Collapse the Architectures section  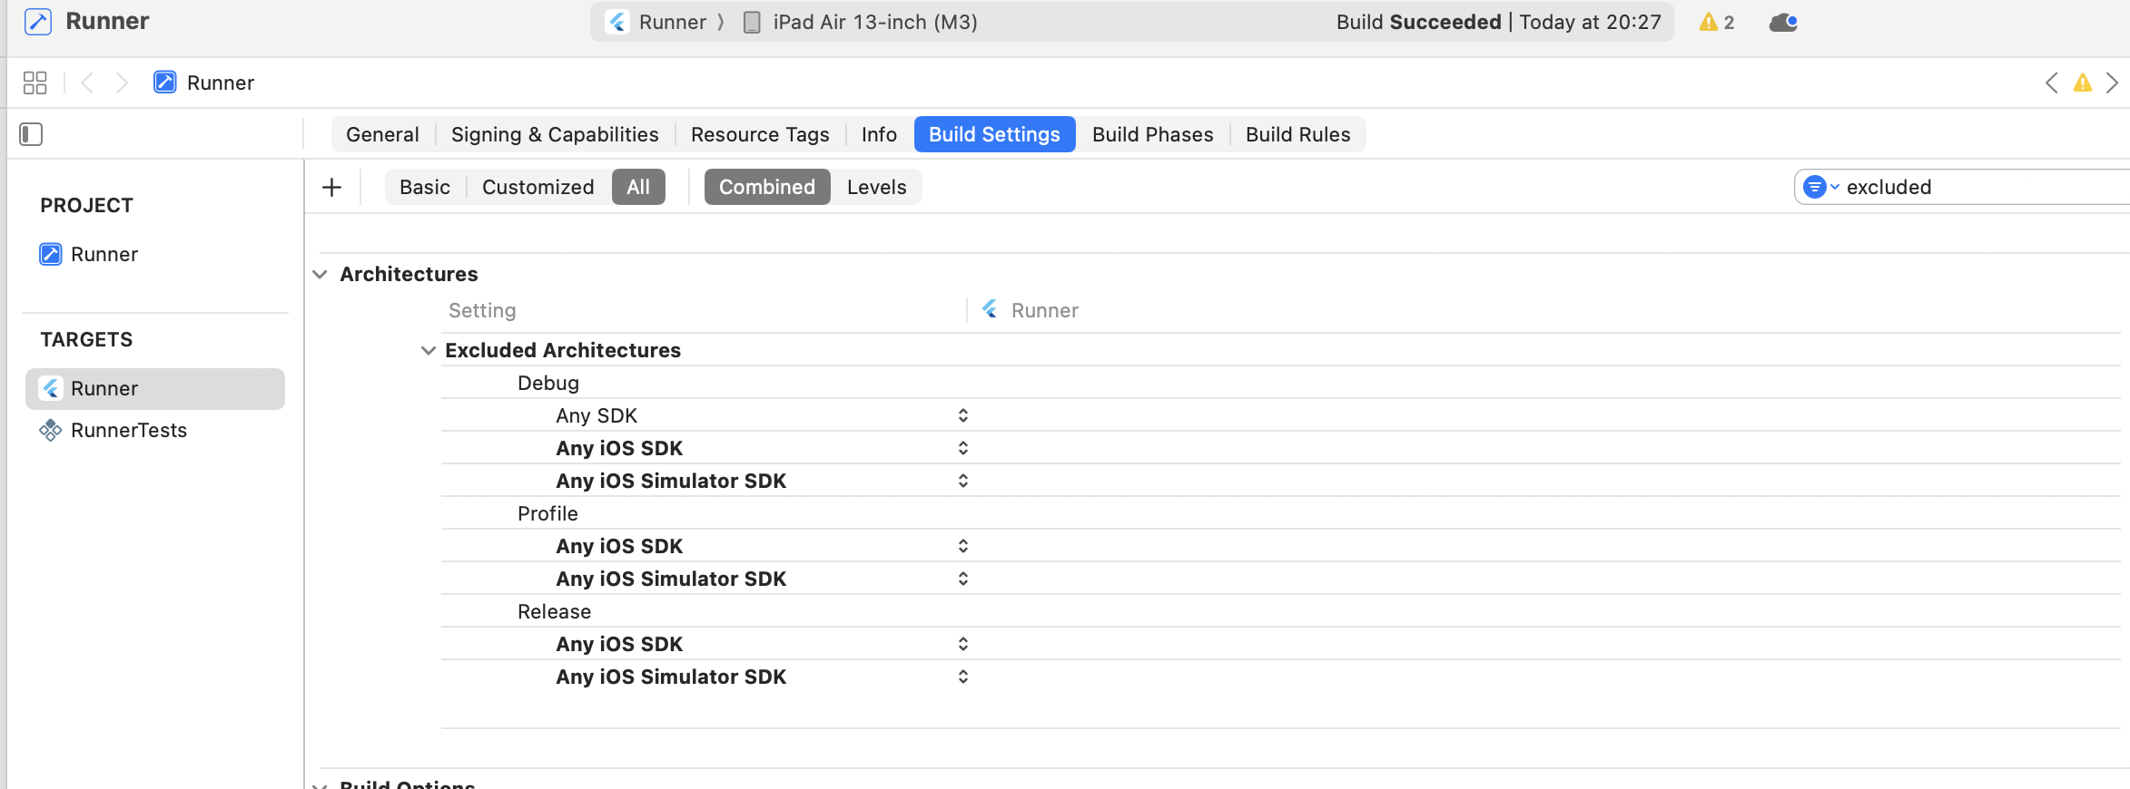[x=320, y=274]
